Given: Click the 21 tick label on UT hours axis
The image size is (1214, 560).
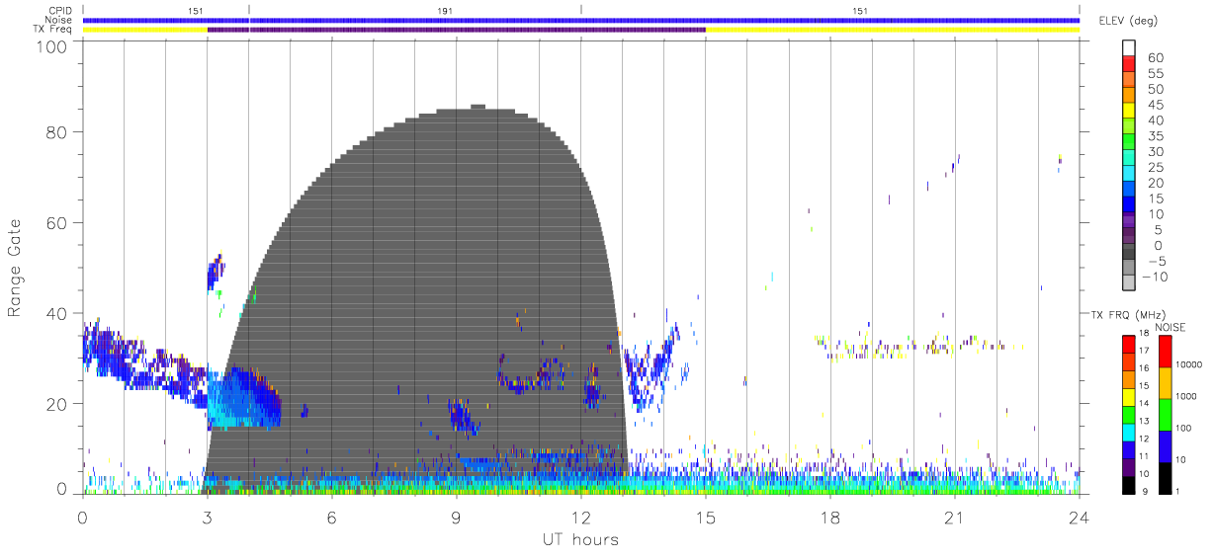Looking at the screenshot, I should (954, 517).
